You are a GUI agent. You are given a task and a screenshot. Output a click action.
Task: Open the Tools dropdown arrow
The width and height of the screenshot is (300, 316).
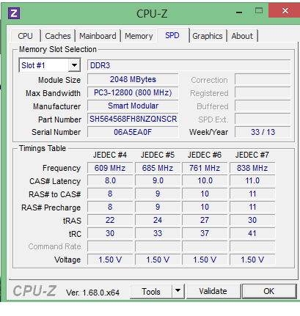(178, 290)
